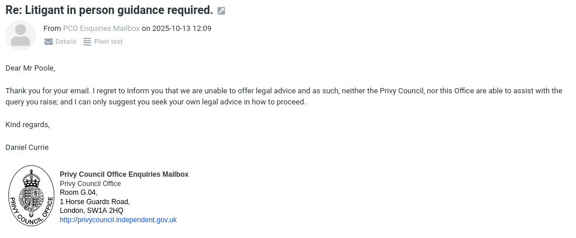Click the "Kind regards" line
Image resolution: width=576 pixels, height=238 pixels.
tap(28, 124)
